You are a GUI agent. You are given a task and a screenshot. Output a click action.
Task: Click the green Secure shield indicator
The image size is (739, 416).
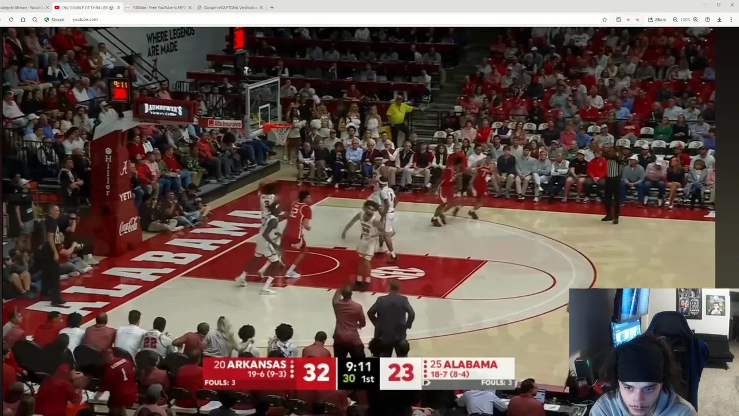[x=54, y=20]
